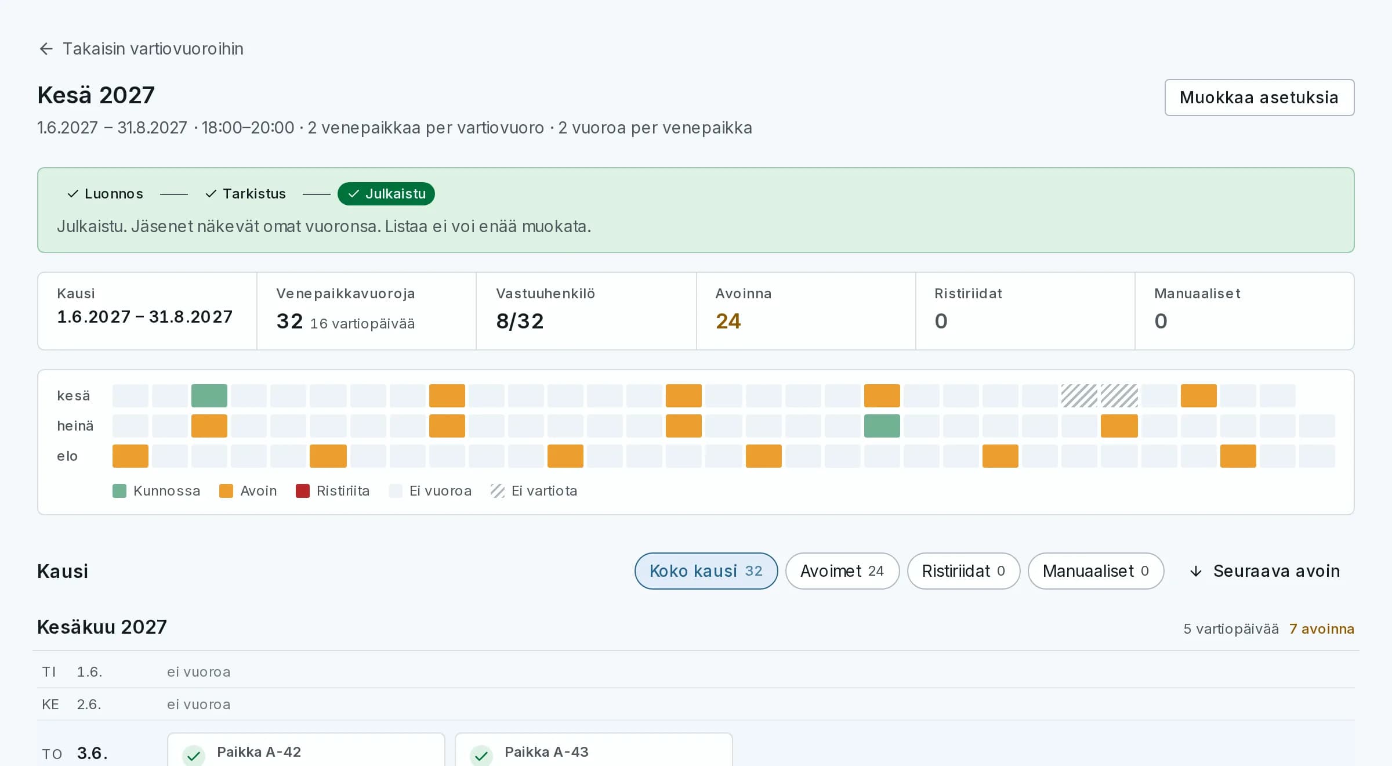Click the back arrow icon beside Takaisin vartiovuoroihin

click(46, 49)
